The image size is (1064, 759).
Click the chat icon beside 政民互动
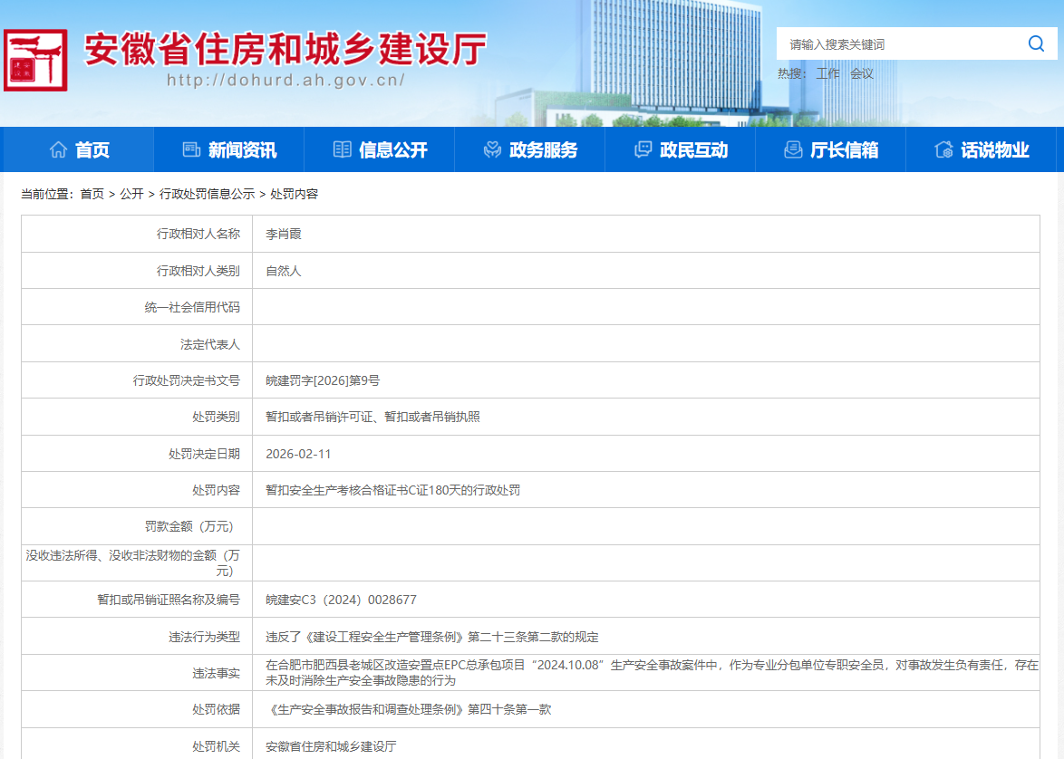tap(643, 149)
